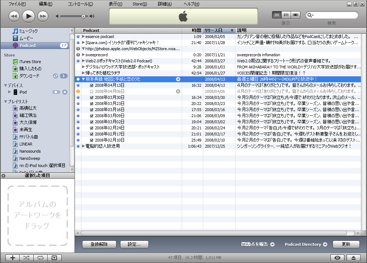The width and height of the screenshot is (367, 263).
Task: Eject the iPod device
Action: coord(65,92)
